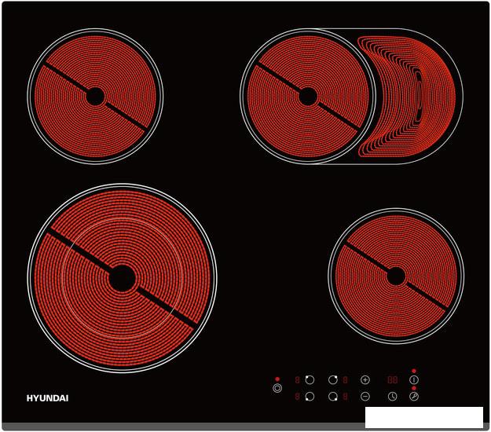Tap the timer clock key
Image resolution: width=491 pixels, height=432 pixels.
[393, 397]
